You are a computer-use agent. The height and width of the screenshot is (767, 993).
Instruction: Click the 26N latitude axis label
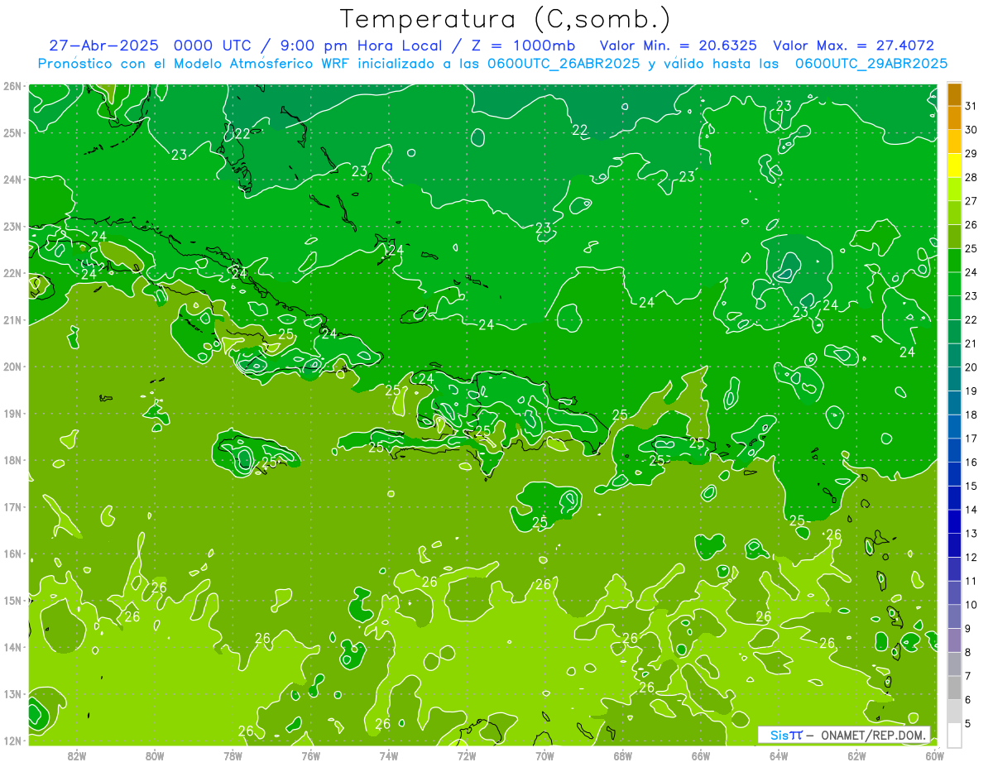[12, 86]
